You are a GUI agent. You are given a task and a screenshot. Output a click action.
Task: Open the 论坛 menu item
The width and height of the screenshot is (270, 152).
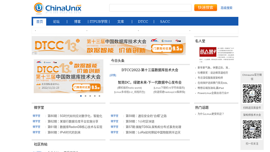(56, 22)
